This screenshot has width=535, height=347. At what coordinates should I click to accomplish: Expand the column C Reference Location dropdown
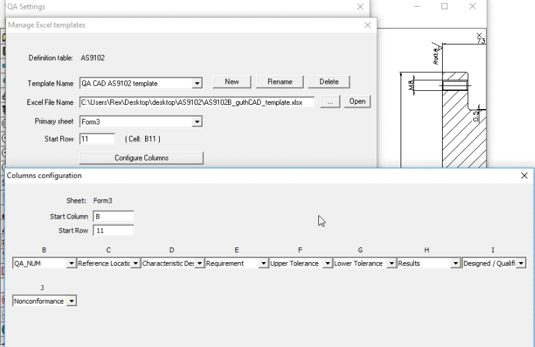135,263
